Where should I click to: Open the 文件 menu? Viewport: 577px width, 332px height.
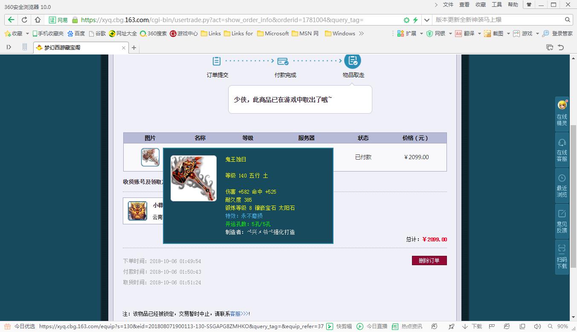(448, 5)
